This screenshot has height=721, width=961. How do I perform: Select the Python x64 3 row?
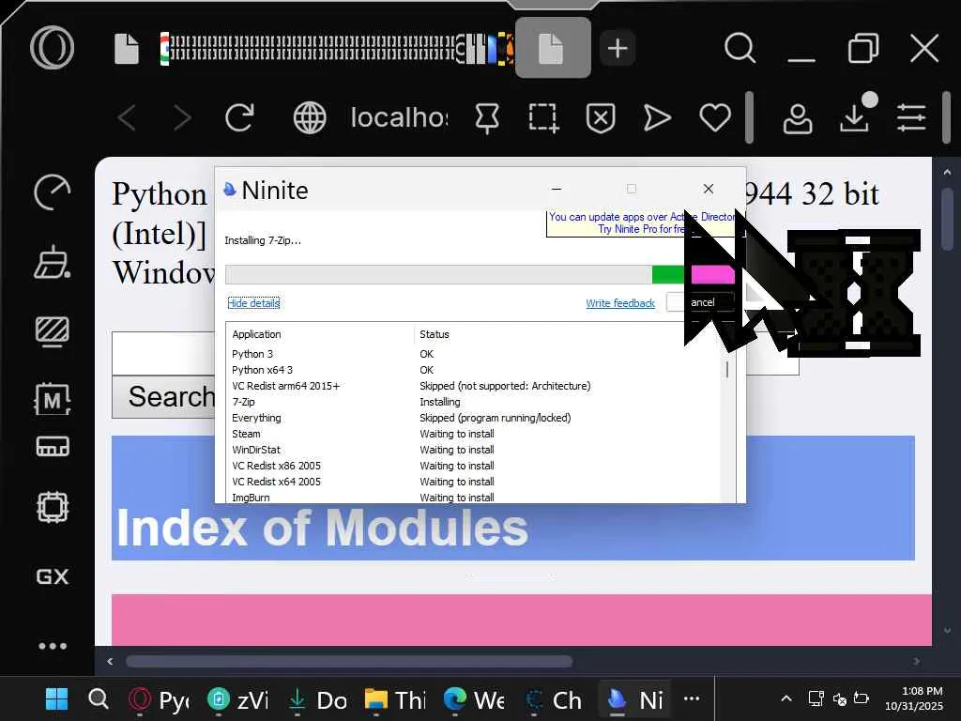(x=473, y=370)
